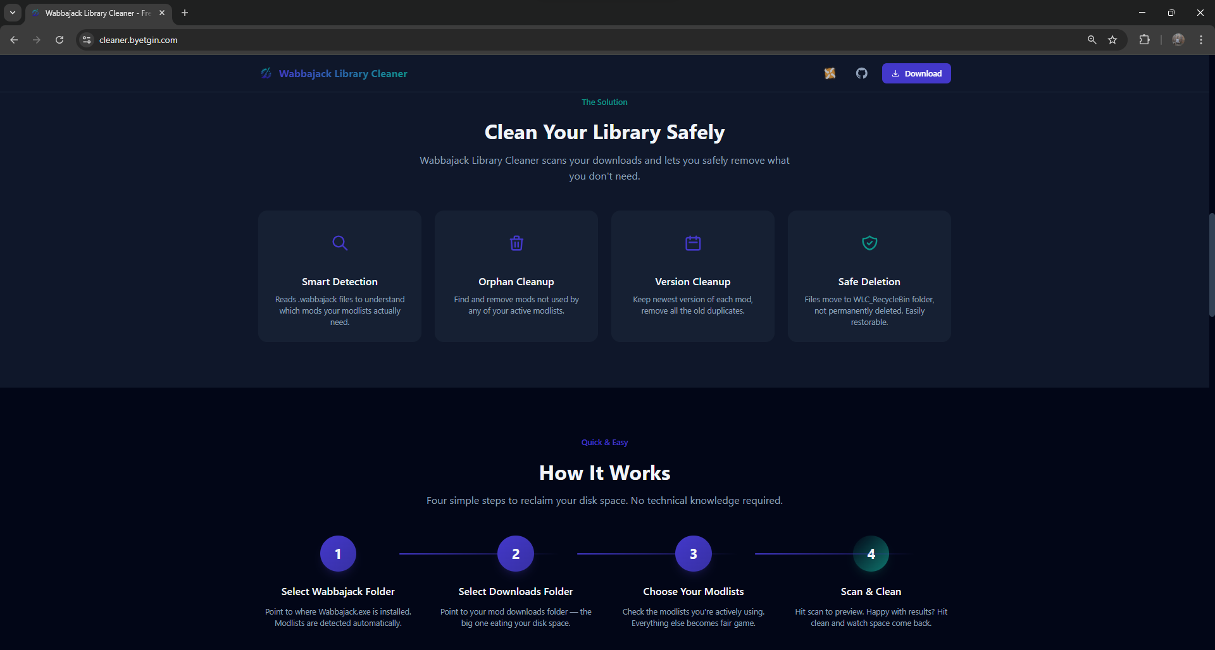Open the Chrome three-dot menu
This screenshot has width=1215, height=650.
tap(1201, 40)
